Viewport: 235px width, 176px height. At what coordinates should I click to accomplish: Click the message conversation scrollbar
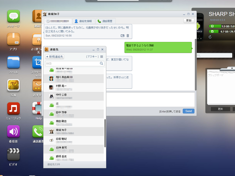tap(195, 65)
